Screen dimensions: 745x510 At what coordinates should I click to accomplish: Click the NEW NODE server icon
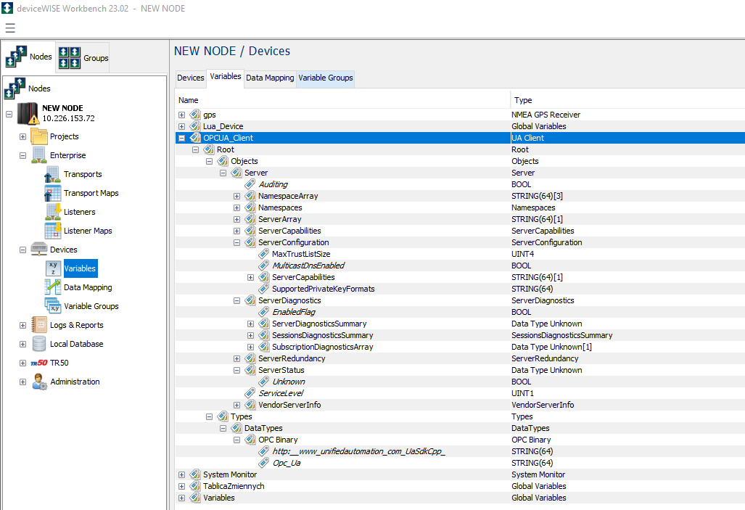(x=28, y=113)
